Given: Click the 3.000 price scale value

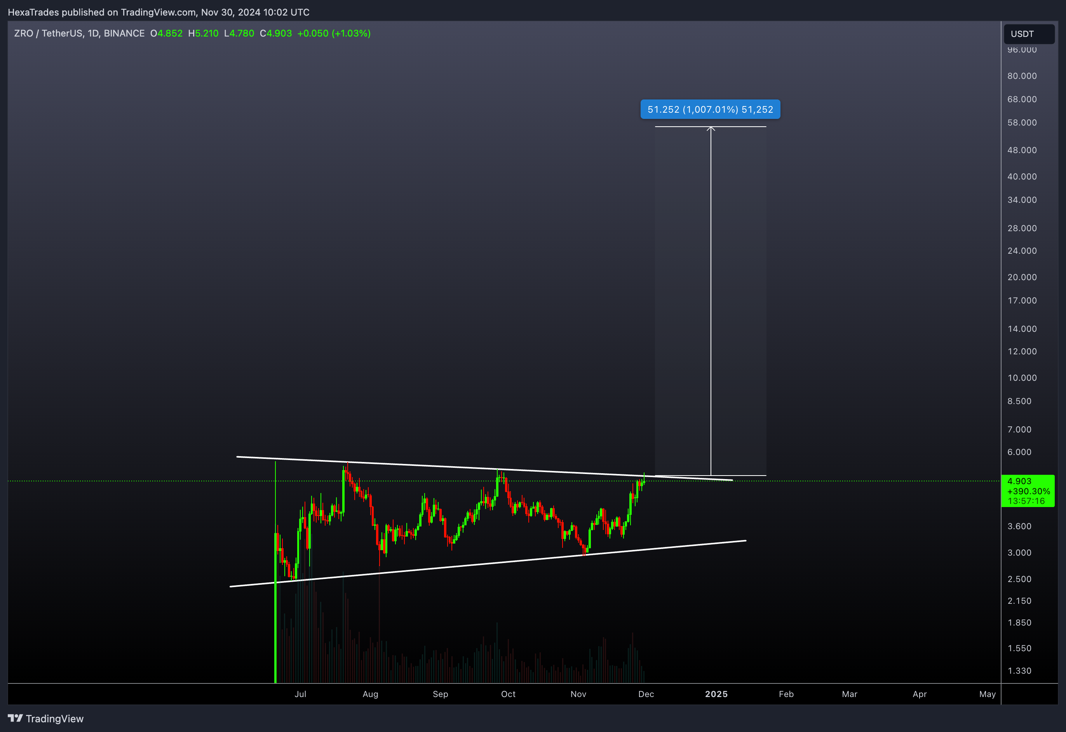Looking at the screenshot, I should [x=1019, y=552].
